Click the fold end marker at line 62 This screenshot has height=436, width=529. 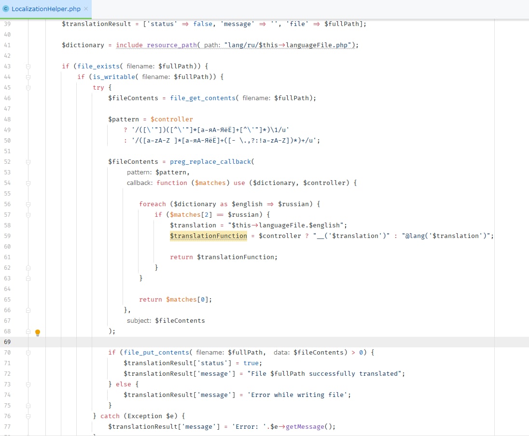pyautogui.click(x=28, y=268)
